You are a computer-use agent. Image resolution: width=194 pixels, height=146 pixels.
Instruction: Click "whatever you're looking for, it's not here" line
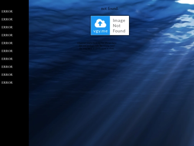pos(97,43)
